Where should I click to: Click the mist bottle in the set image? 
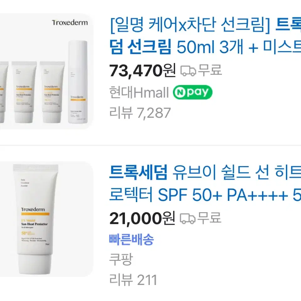pos(78,82)
